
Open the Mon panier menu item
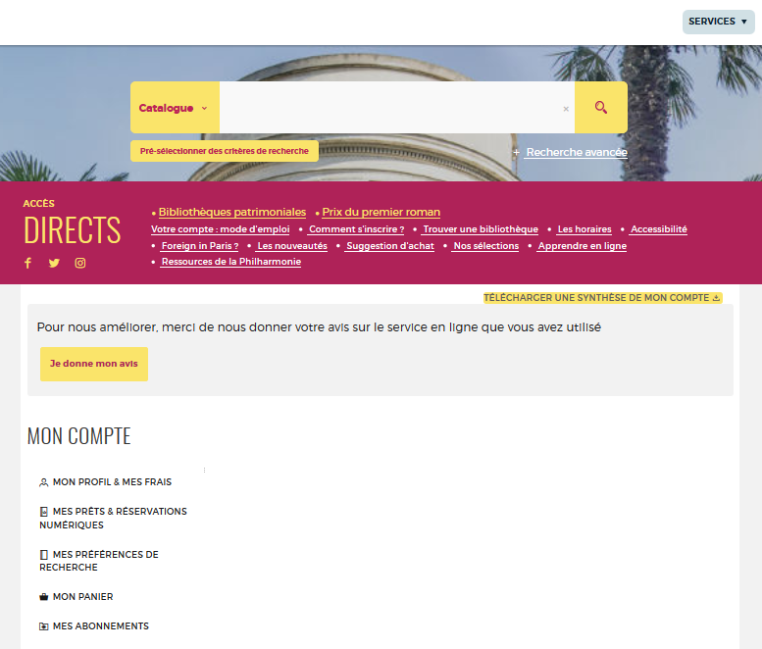[76, 596]
